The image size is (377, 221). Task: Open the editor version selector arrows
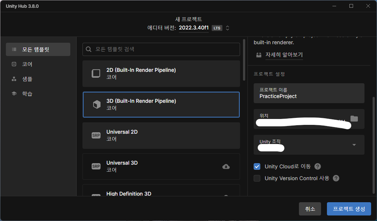point(228,28)
